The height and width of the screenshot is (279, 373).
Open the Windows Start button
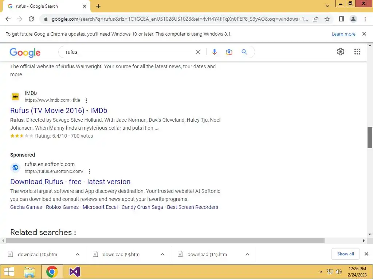point(9,272)
